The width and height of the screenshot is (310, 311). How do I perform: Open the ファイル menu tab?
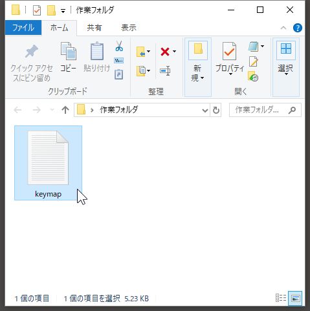[x=23, y=28]
